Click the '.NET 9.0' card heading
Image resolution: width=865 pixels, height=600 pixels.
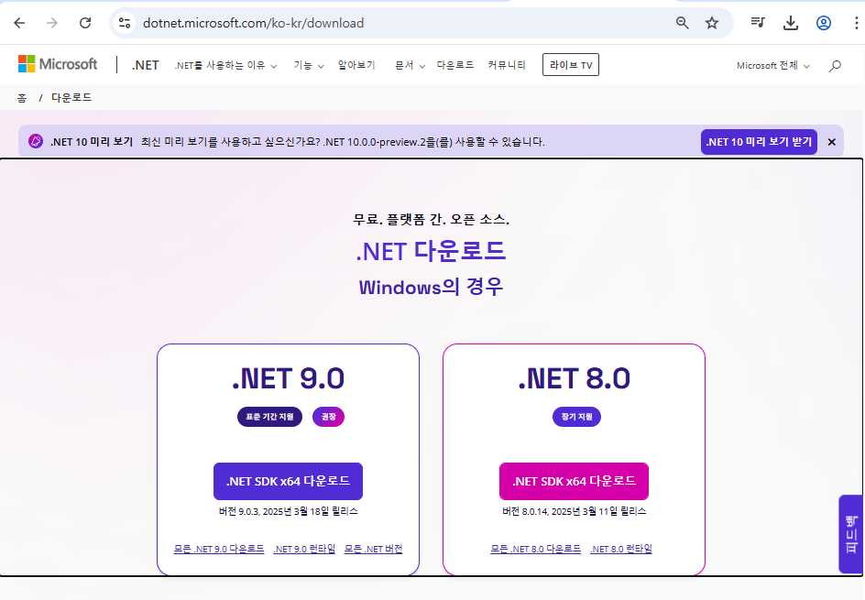coord(288,378)
